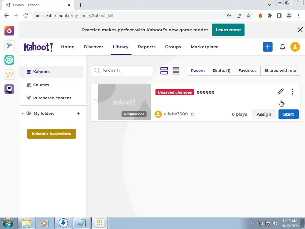This screenshot has height=229, width=305.
Task: Select the Drafts (1) filter tab
Action: click(222, 70)
